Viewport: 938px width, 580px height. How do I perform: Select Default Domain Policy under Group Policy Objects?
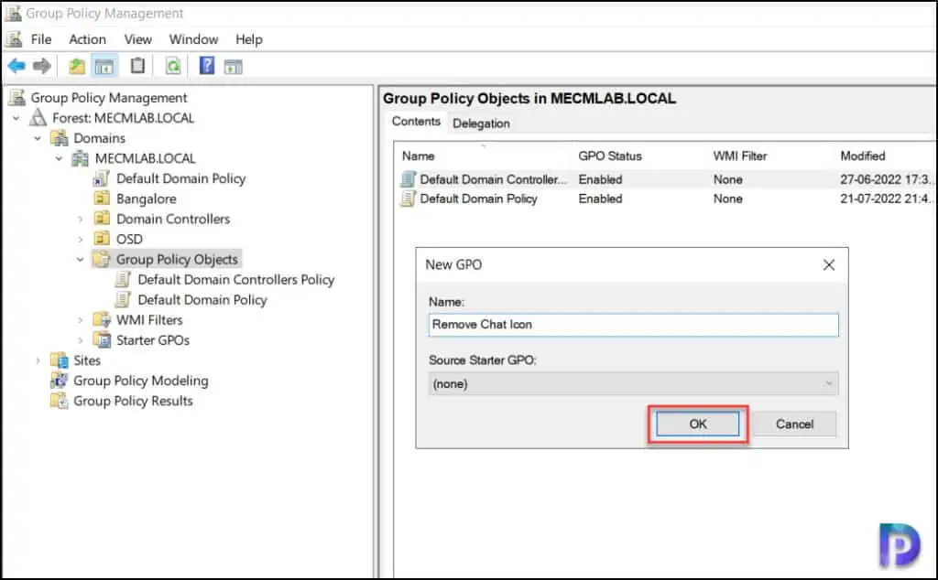202,300
